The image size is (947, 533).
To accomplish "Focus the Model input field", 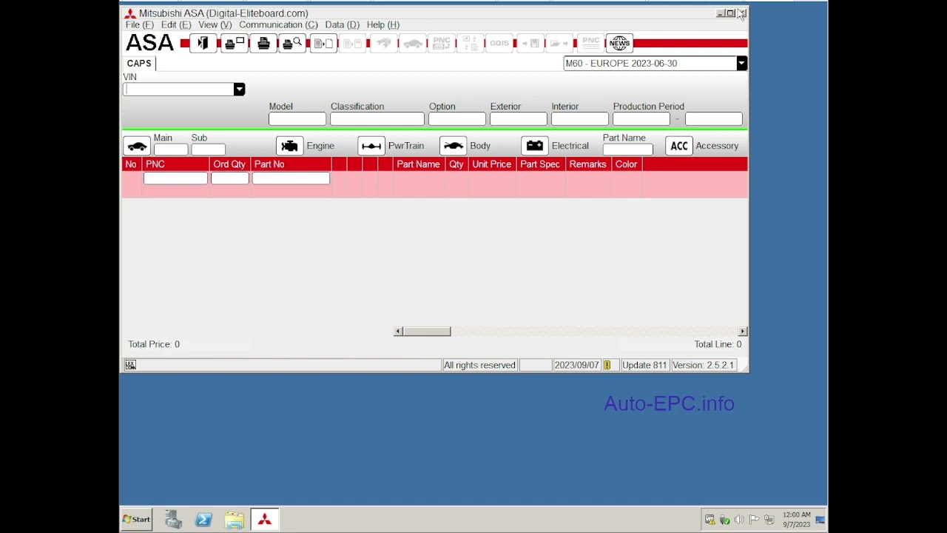I will pyautogui.click(x=297, y=119).
